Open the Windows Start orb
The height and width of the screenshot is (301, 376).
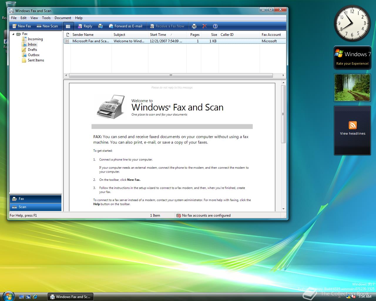click(x=8, y=296)
